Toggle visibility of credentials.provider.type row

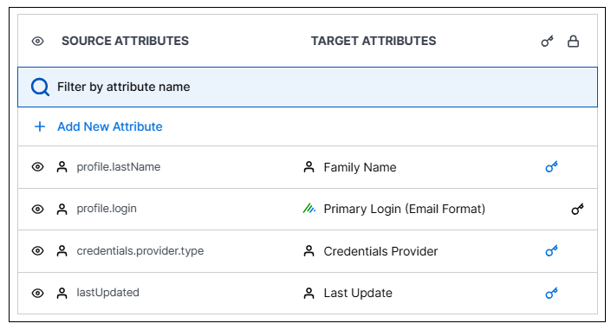37,251
